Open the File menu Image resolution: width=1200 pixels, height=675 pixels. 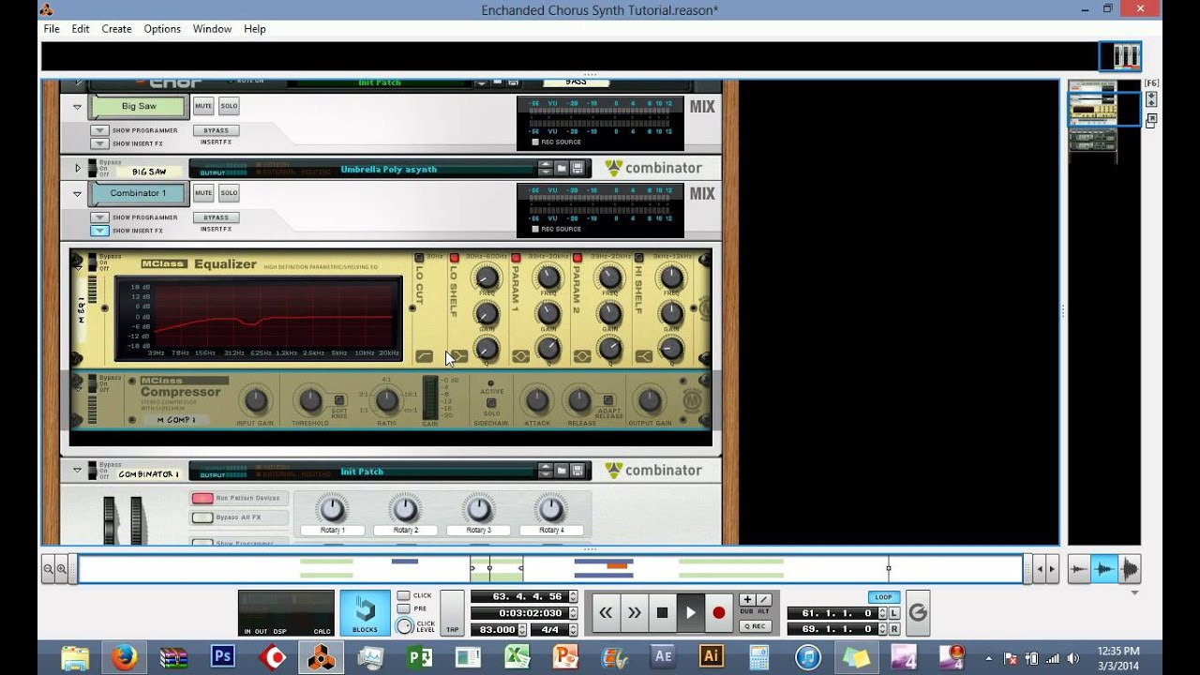[52, 29]
